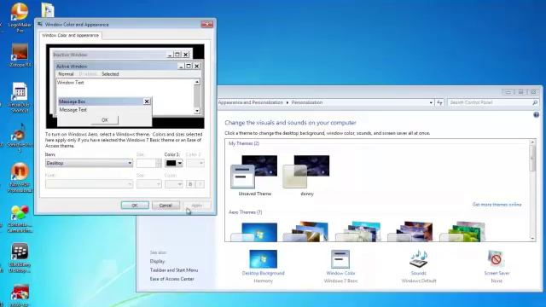Open the Display link under See also
Viewport: 546px width, 307px height.
[x=157, y=261]
